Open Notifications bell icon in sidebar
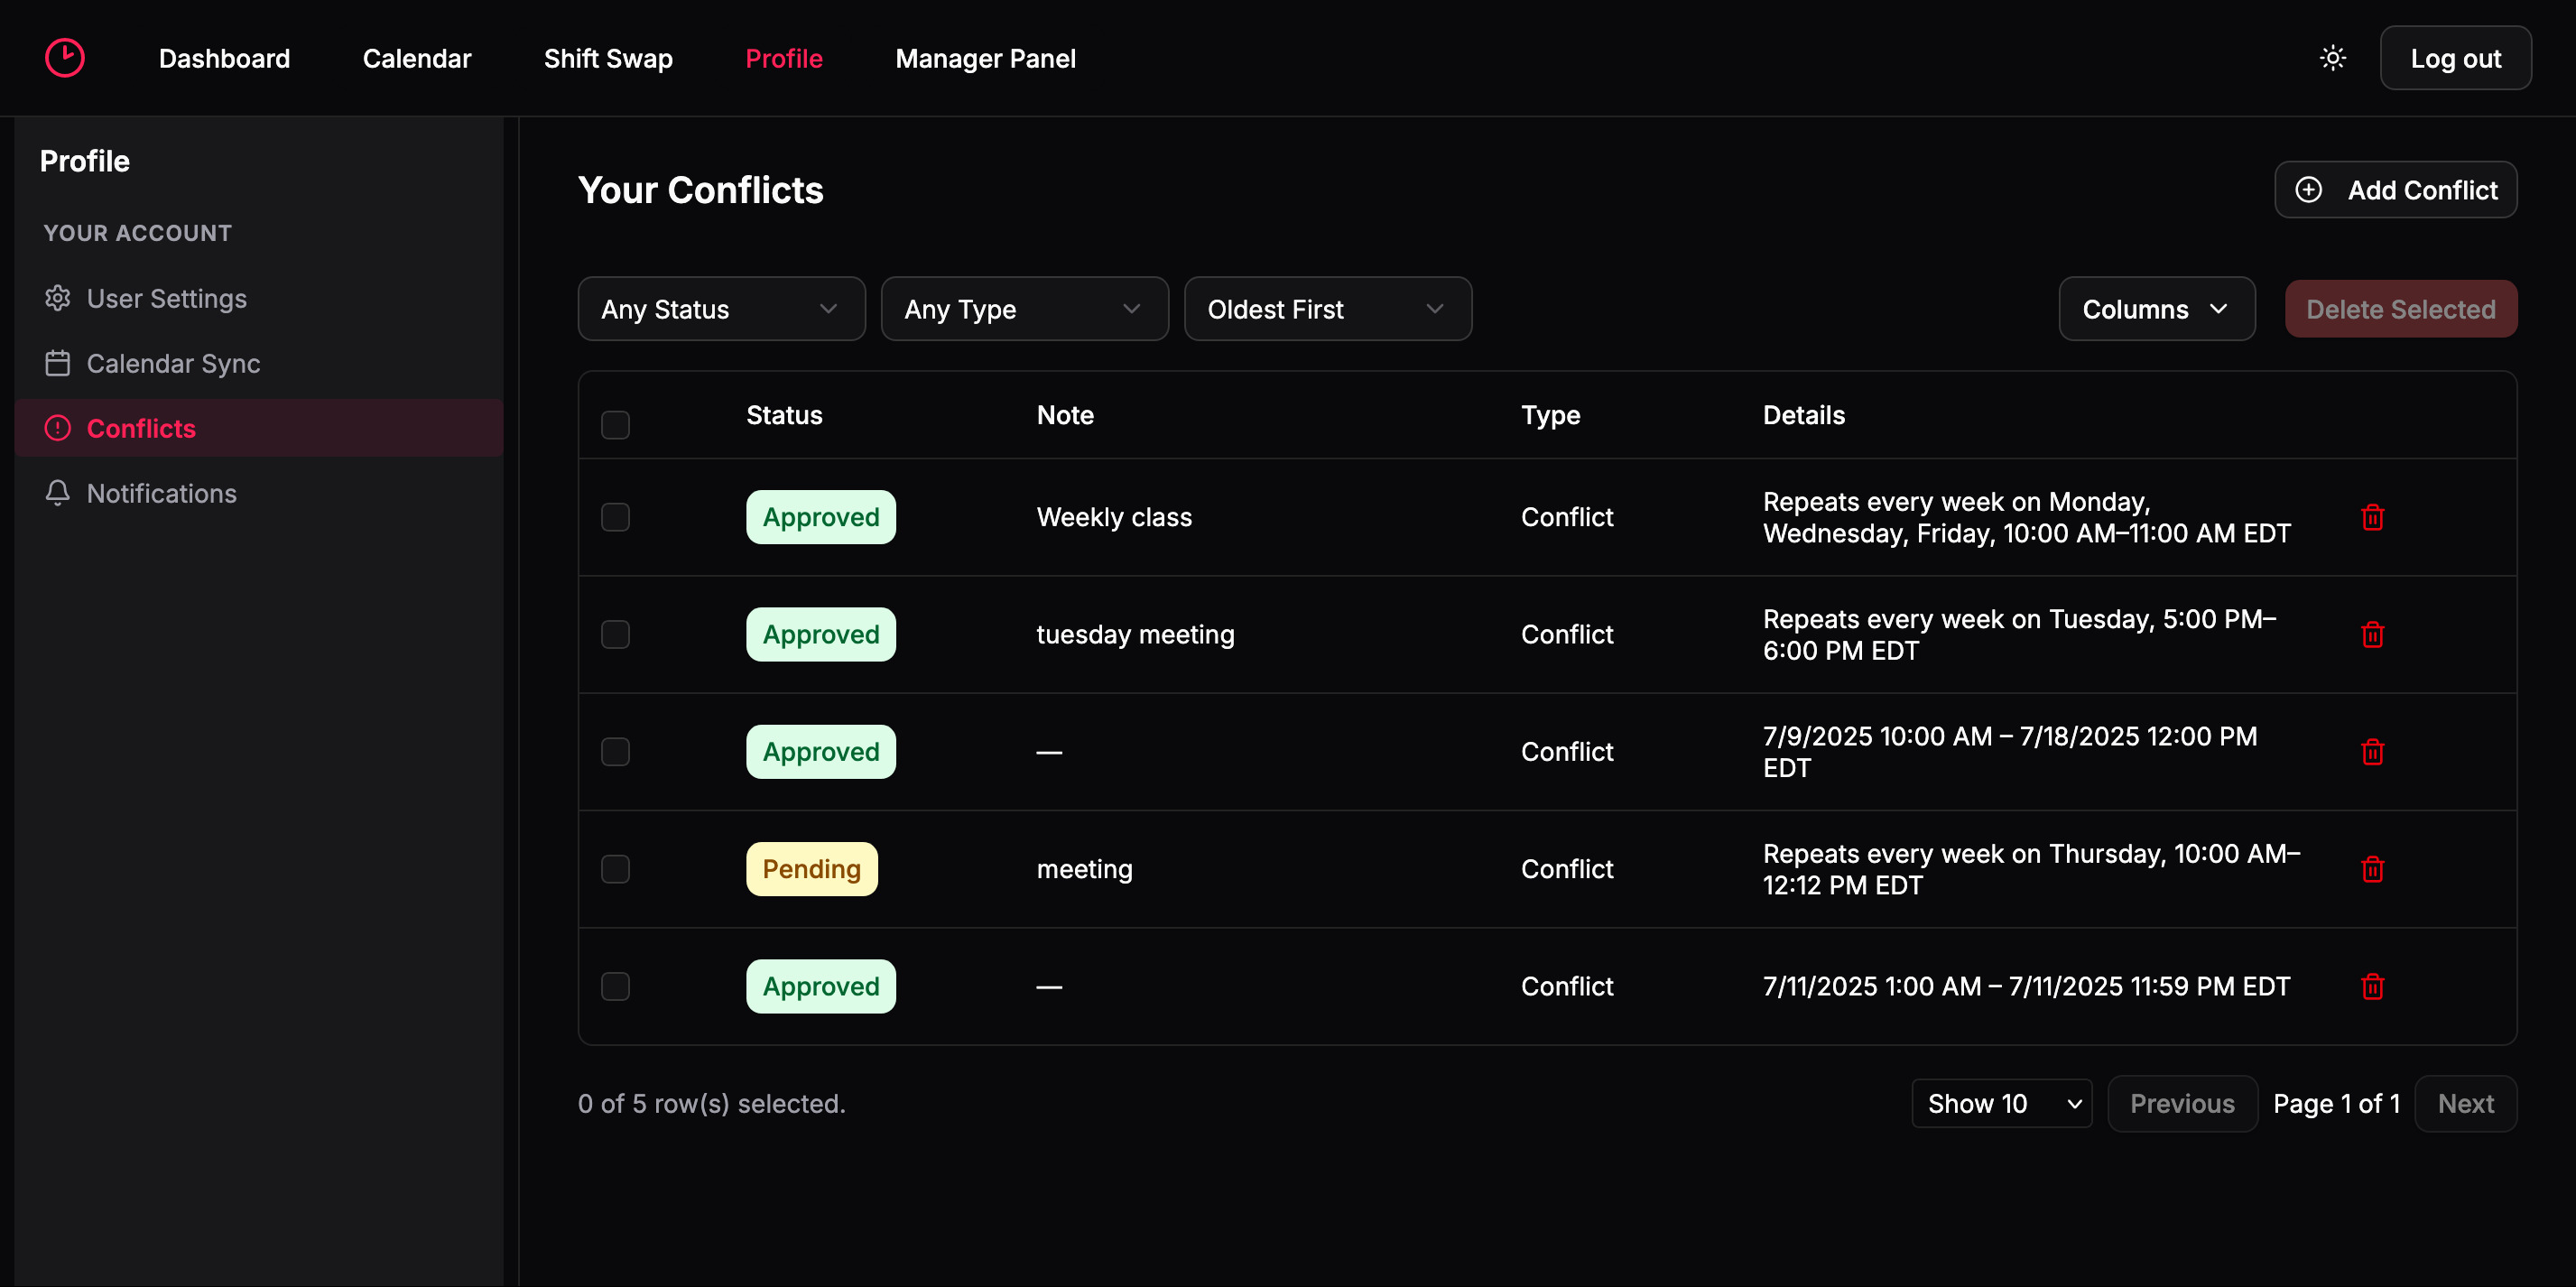Viewport: 2576px width, 1287px height. [x=58, y=493]
